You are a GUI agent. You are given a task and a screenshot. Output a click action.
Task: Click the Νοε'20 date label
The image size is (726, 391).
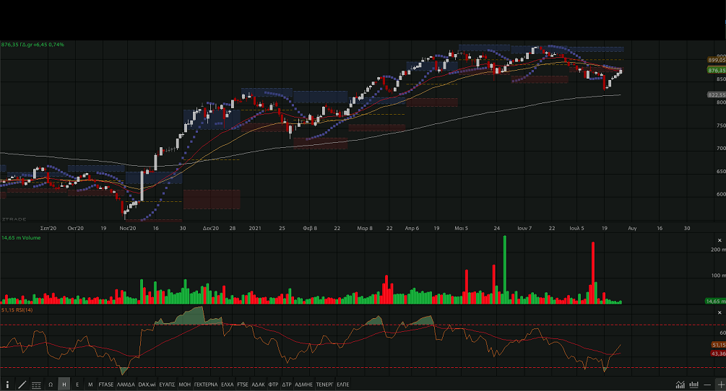coord(128,228)
